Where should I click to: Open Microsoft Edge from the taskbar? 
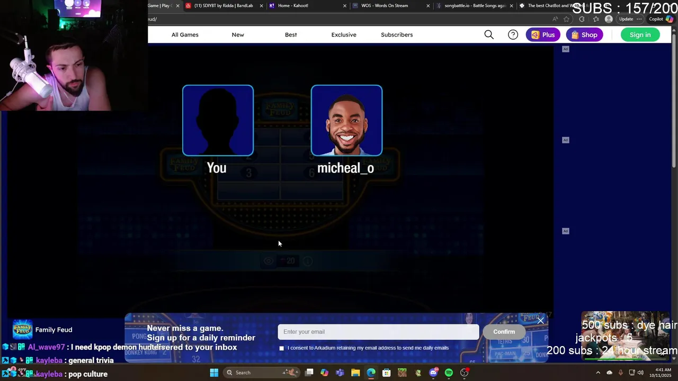(371, 373)
